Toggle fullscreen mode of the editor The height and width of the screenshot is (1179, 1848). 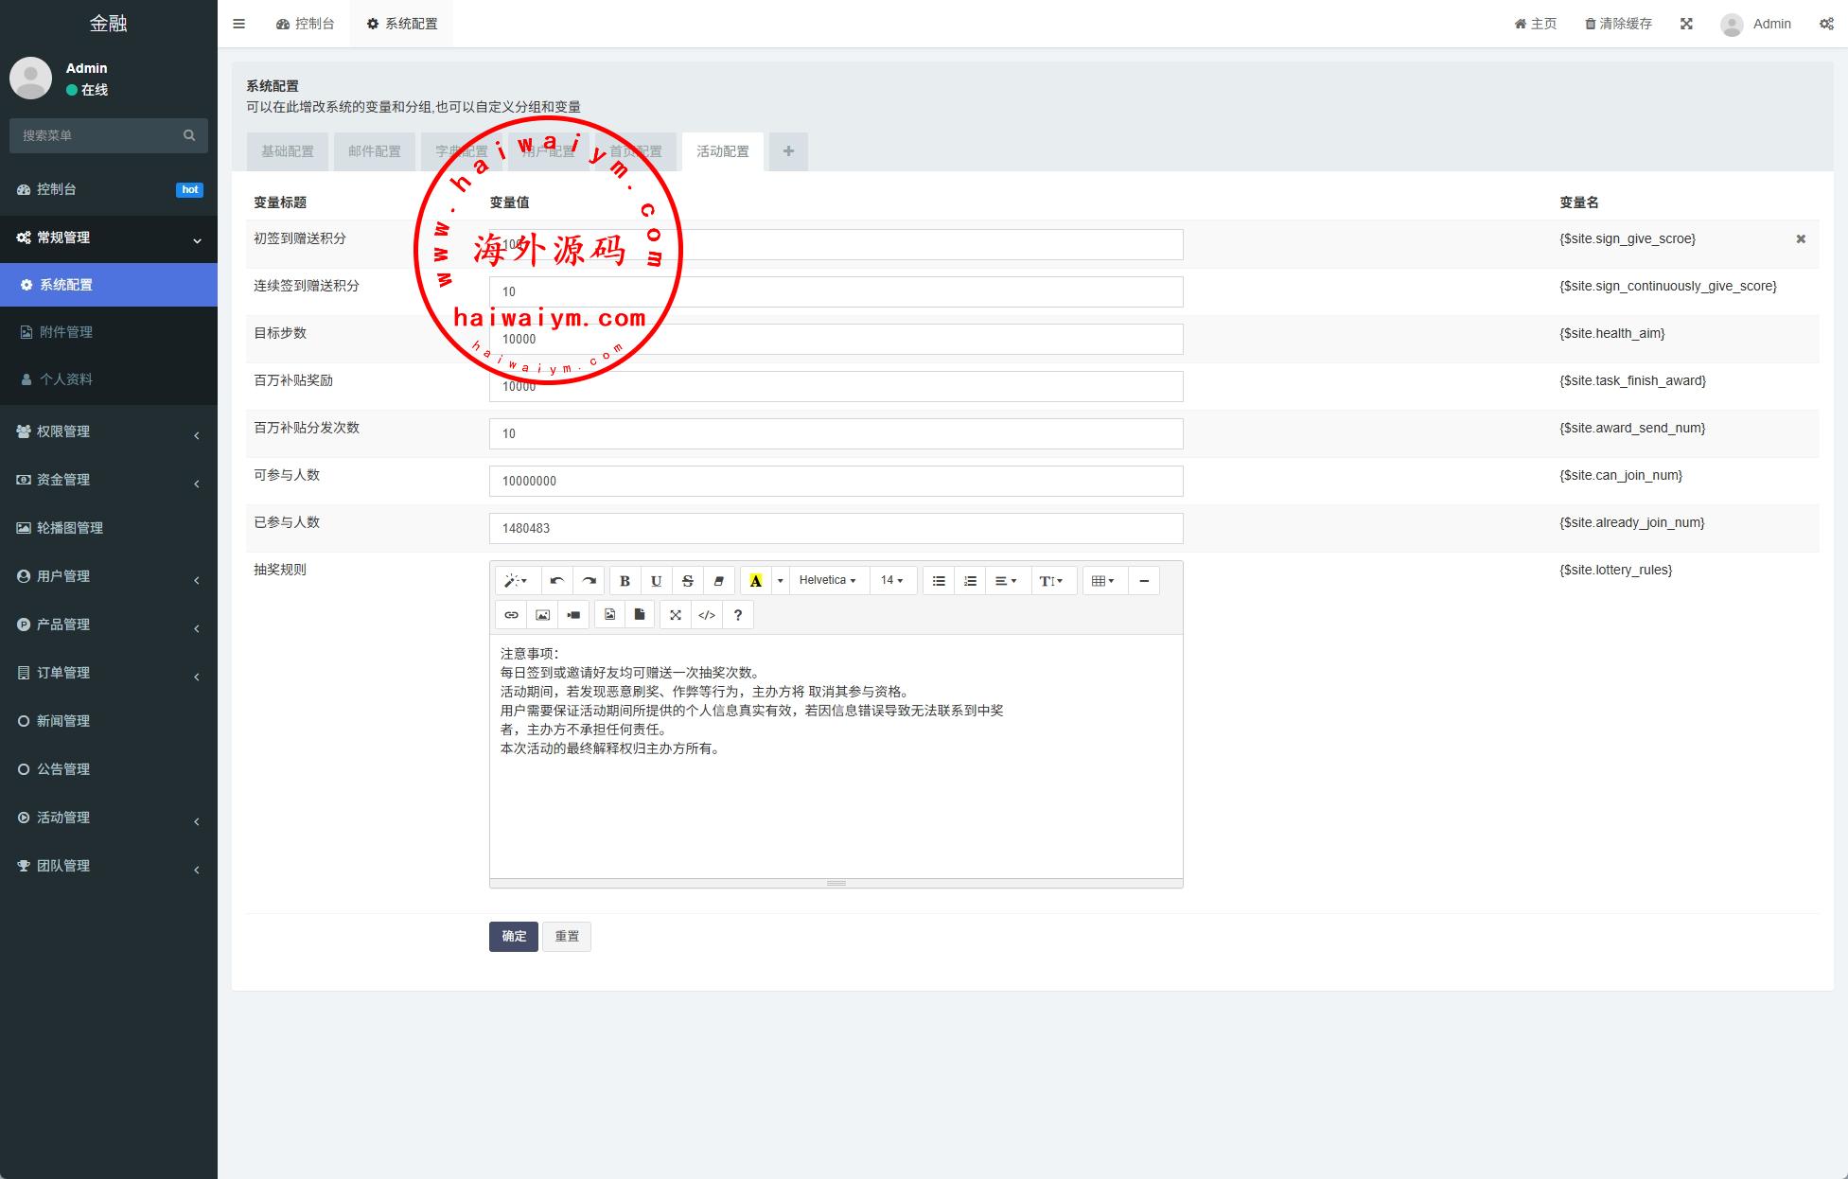point(676,615)
